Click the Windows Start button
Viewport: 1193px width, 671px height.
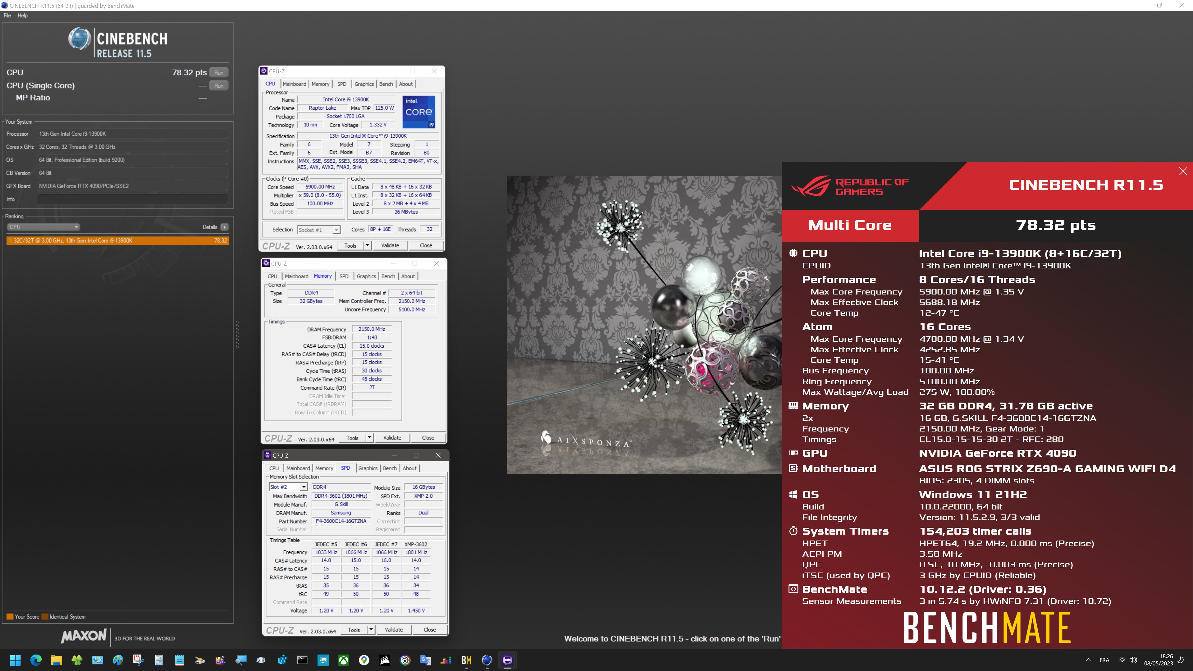click(15, 660)
